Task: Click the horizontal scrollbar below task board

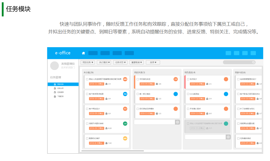Action: click(x=113, y=151)
